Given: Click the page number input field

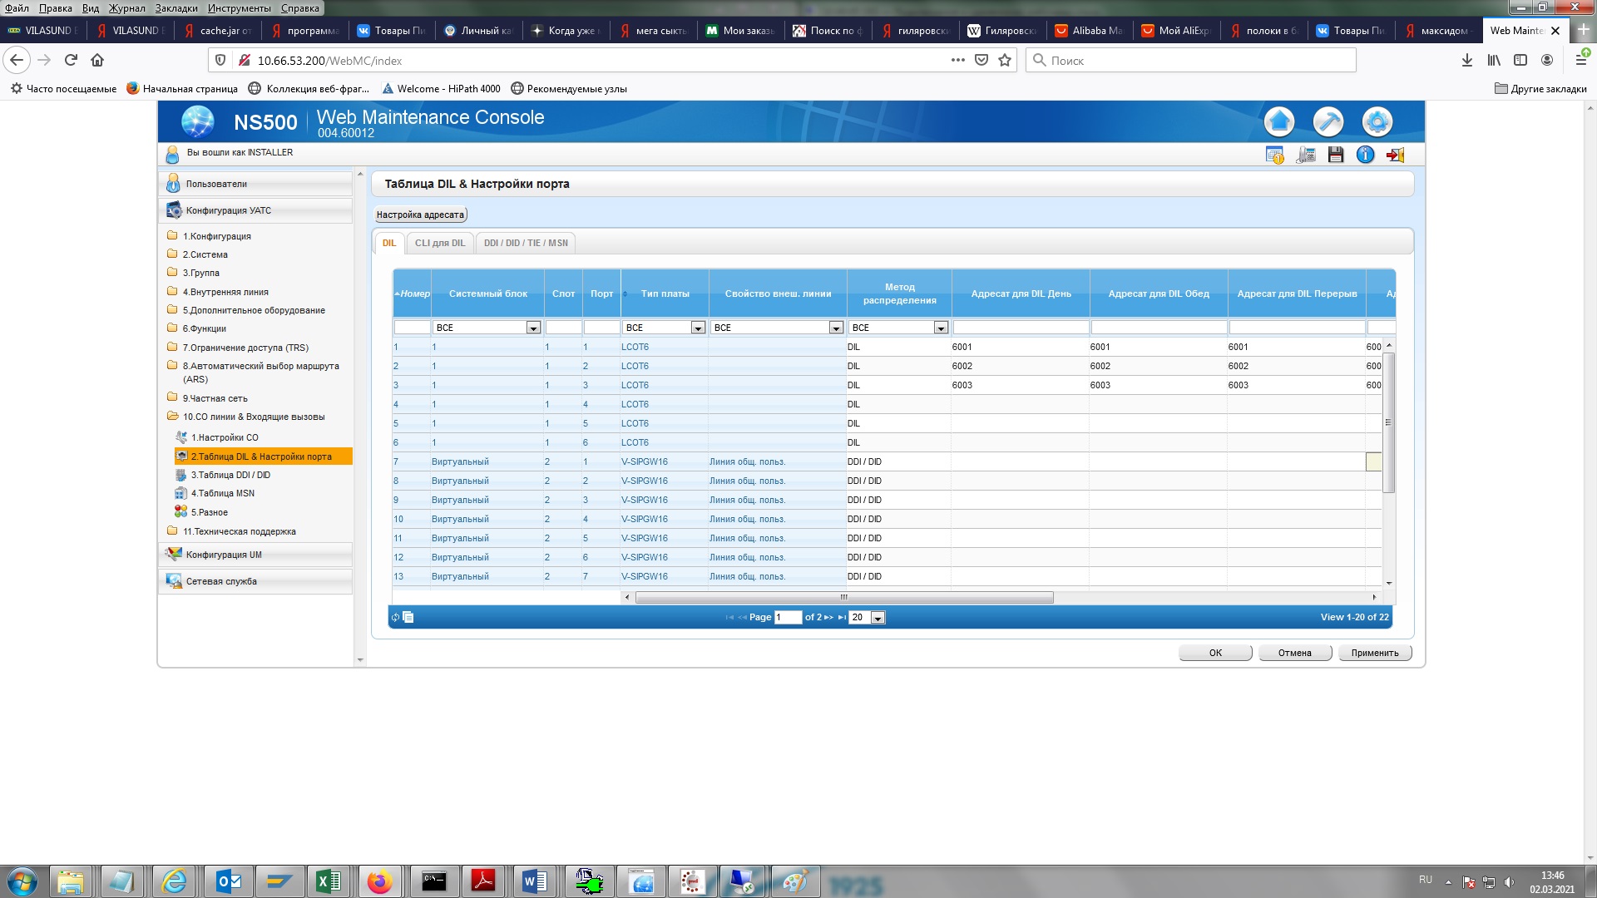Looking at the screenshot, I should (788, 617).
